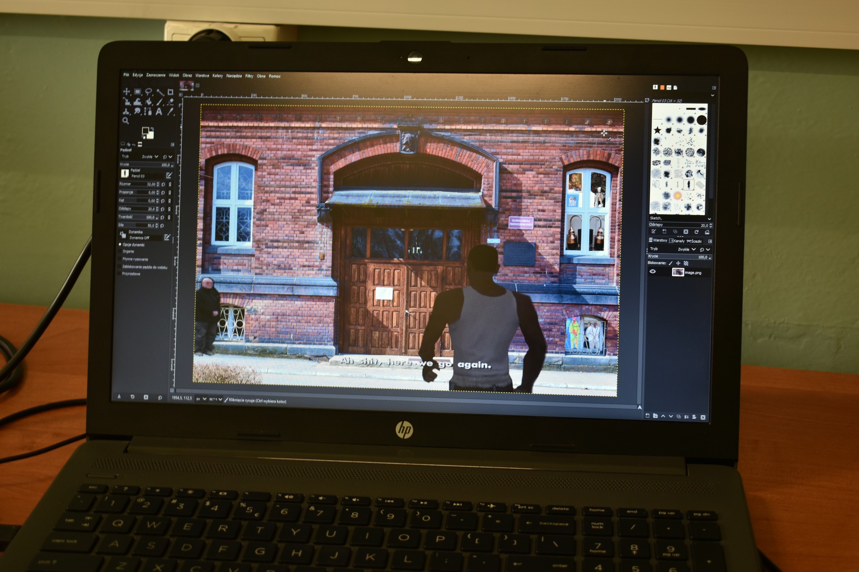The image size is (859, 572).
Task: Open brushes dock tab configuration menu
Action: [x=714, y=88]
